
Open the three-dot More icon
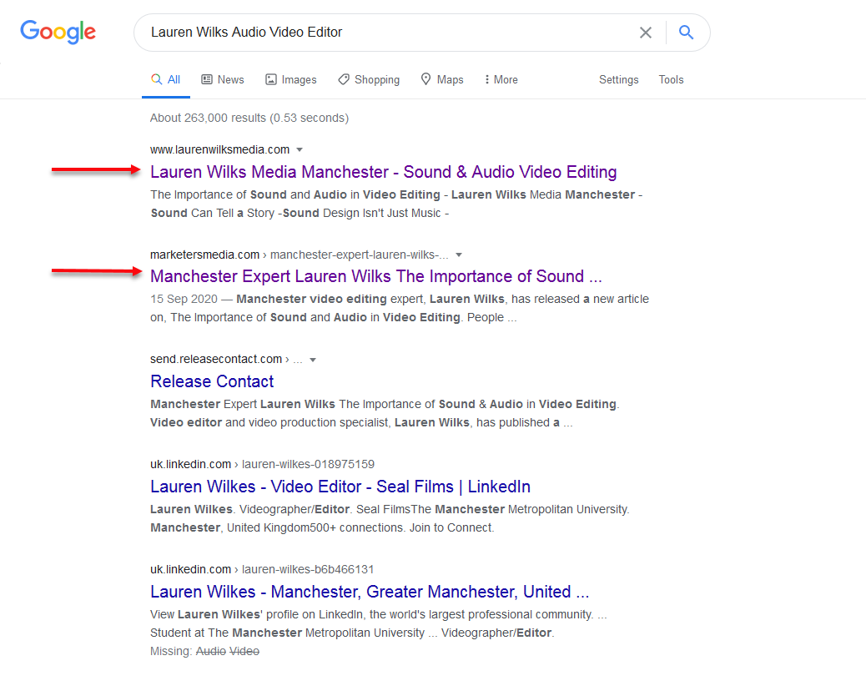(488, 78)
